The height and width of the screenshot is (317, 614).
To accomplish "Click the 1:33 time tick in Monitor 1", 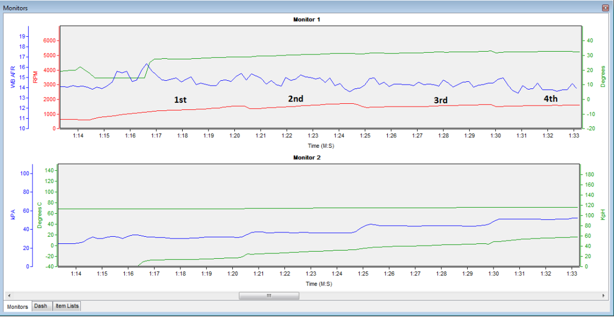I will point(574,135).
